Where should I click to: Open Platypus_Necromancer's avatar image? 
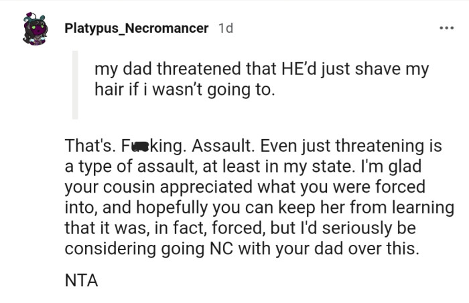(x=34, y=30)
